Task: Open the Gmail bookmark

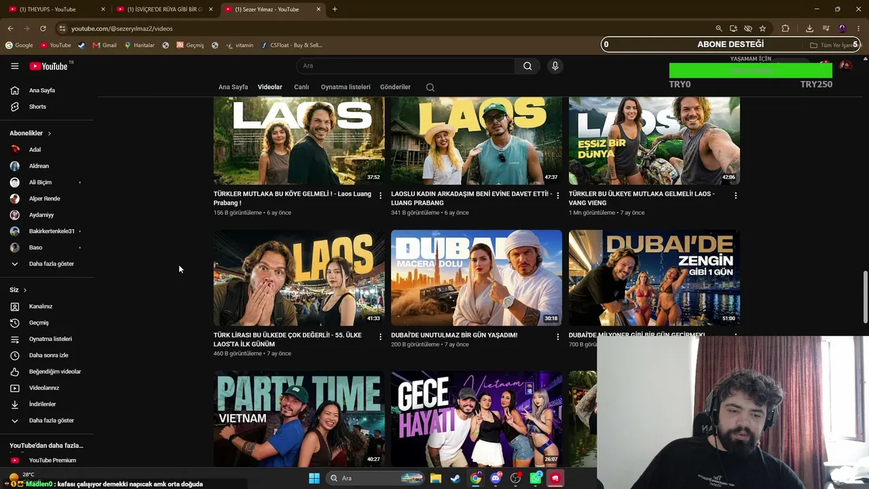Action: (x=105, y=46)
